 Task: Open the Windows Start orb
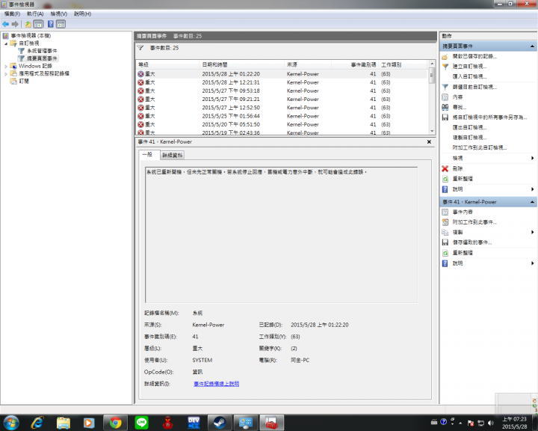tap(10, 423)
